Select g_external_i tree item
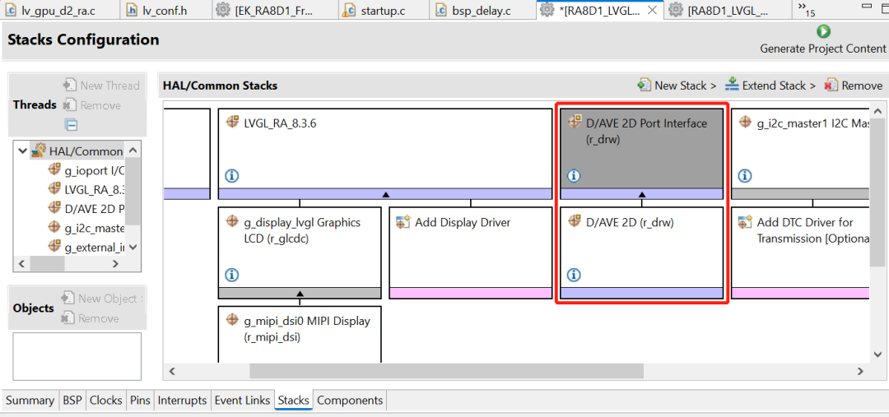This screenshot has width=889, height=417. point(86,247)
